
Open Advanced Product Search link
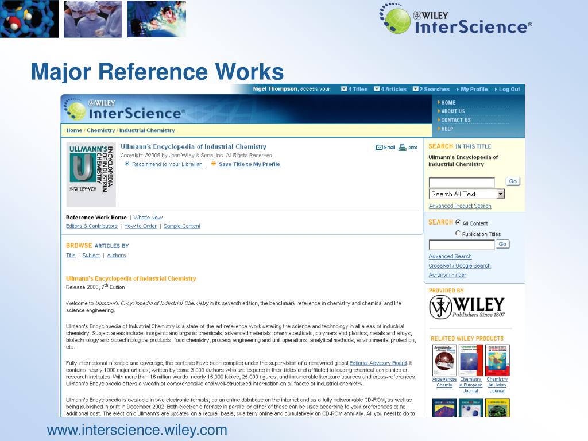click(x=460, y=206)
